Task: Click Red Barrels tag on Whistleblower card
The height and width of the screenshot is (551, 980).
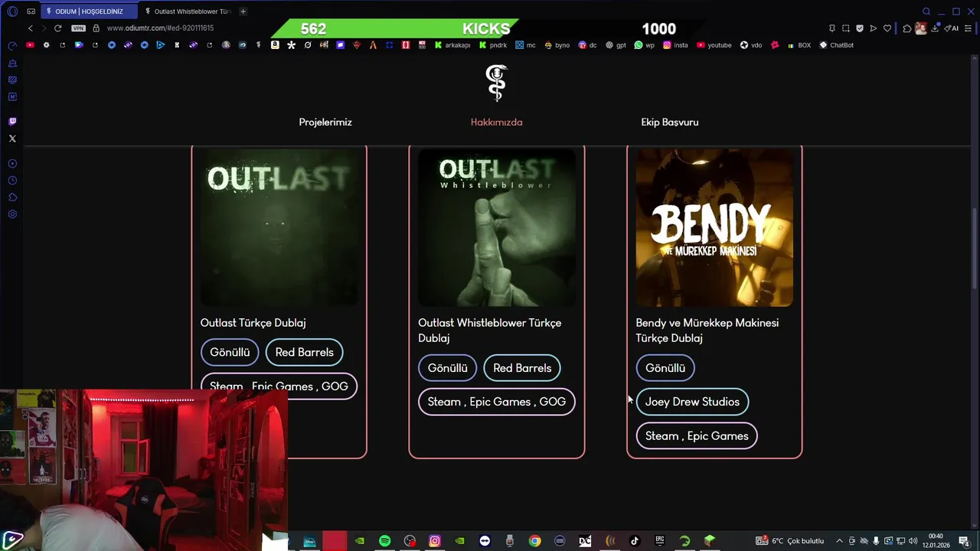Action: tap(522, 368)
